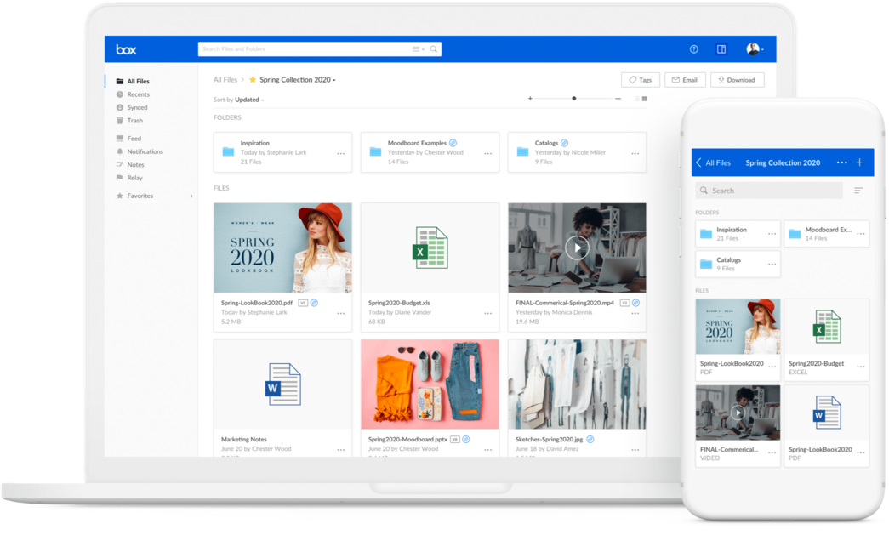
Task: Adjust the thumbnail size slider
Action: [x=573, y=98]
